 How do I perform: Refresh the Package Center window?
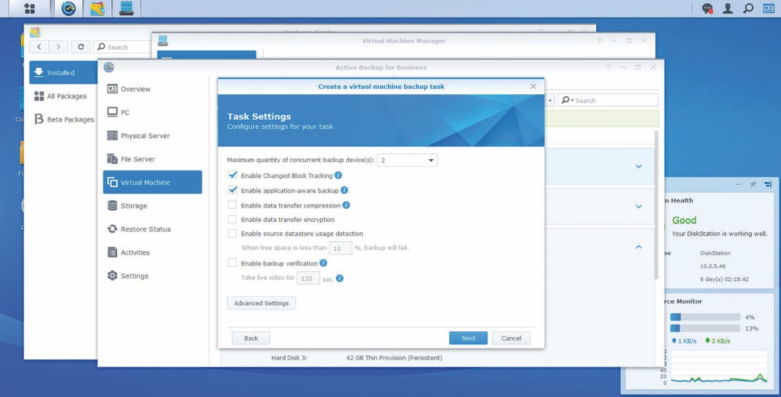pyautogui.click(x=81, y=47)
